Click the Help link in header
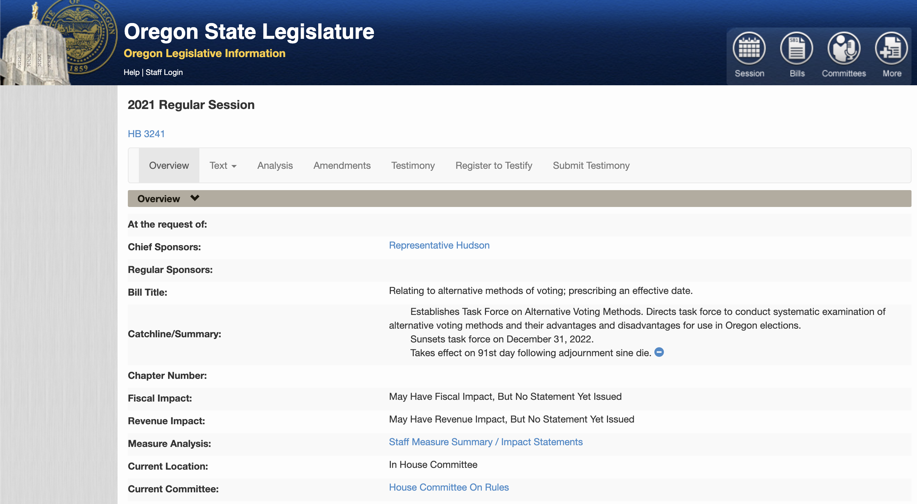The image size is (917, 504). coord(131,72)
